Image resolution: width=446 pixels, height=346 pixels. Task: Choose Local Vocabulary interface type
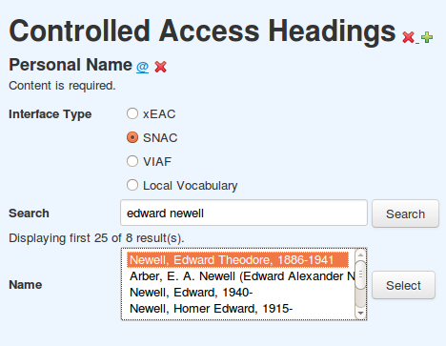132,185
